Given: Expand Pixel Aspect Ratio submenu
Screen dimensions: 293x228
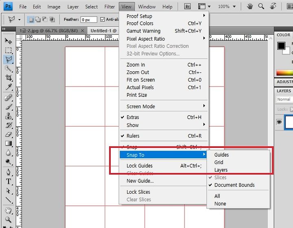Looking at the screenshot, I should click(x=164, y=39).
